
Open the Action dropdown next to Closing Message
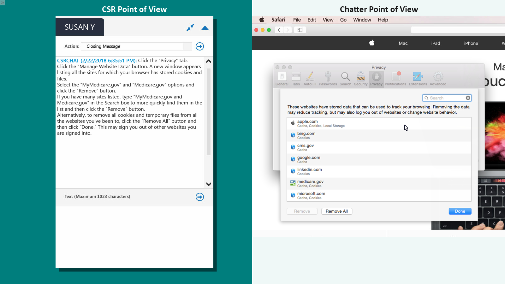click(187, 46)
